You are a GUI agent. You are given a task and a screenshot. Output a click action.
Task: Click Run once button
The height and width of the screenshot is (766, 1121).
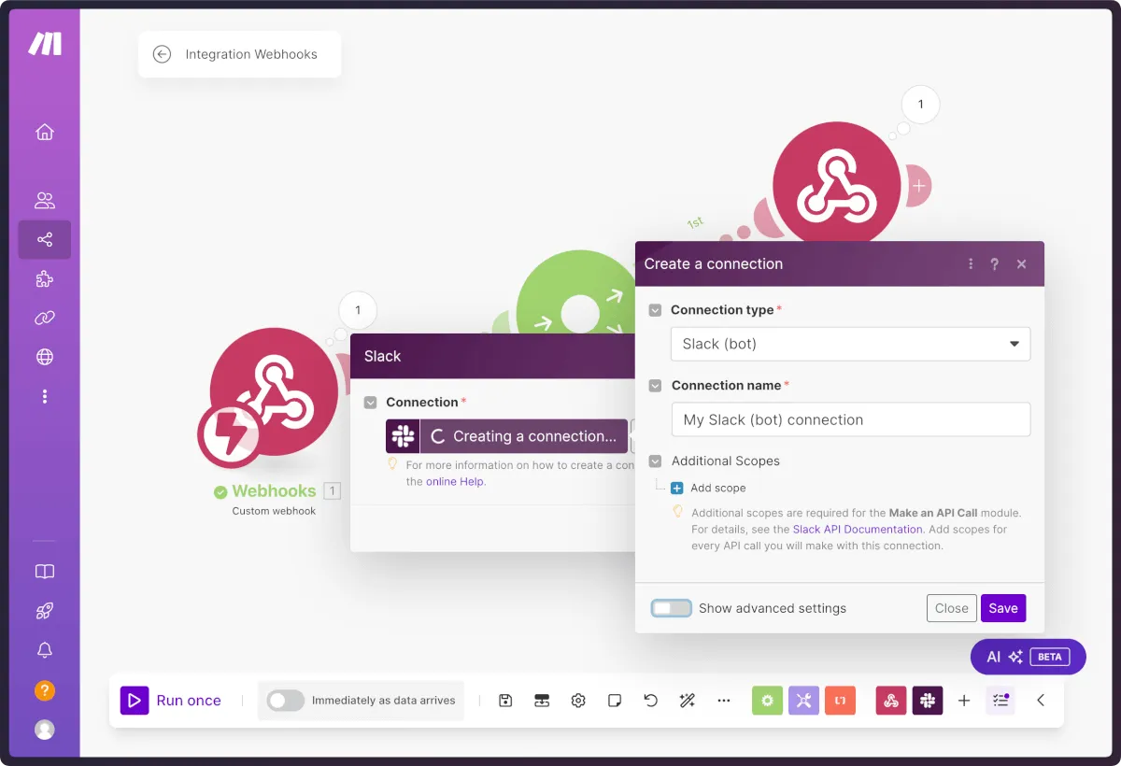tap(172, 701)
